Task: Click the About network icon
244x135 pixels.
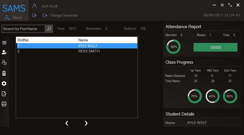Action: pos(7,17)
